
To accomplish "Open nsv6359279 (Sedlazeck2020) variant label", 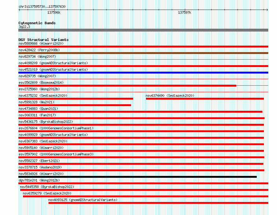I will coord(47,193).
